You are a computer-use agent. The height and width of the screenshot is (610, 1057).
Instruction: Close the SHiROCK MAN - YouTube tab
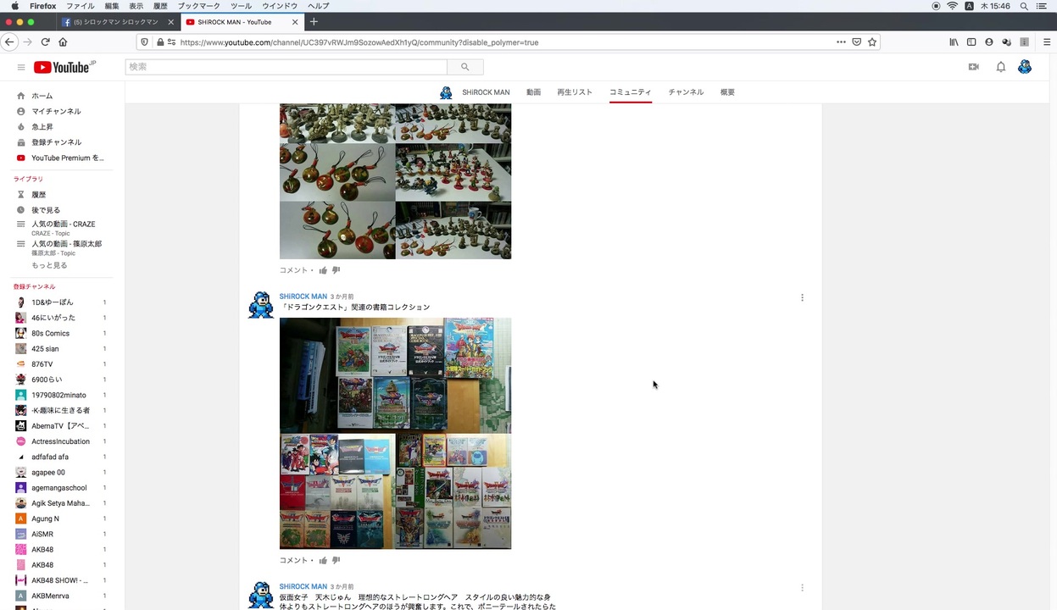click(x=295, y=21)
